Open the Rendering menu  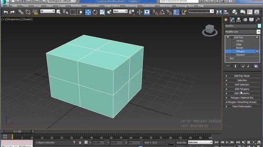(x=131, y=6)
